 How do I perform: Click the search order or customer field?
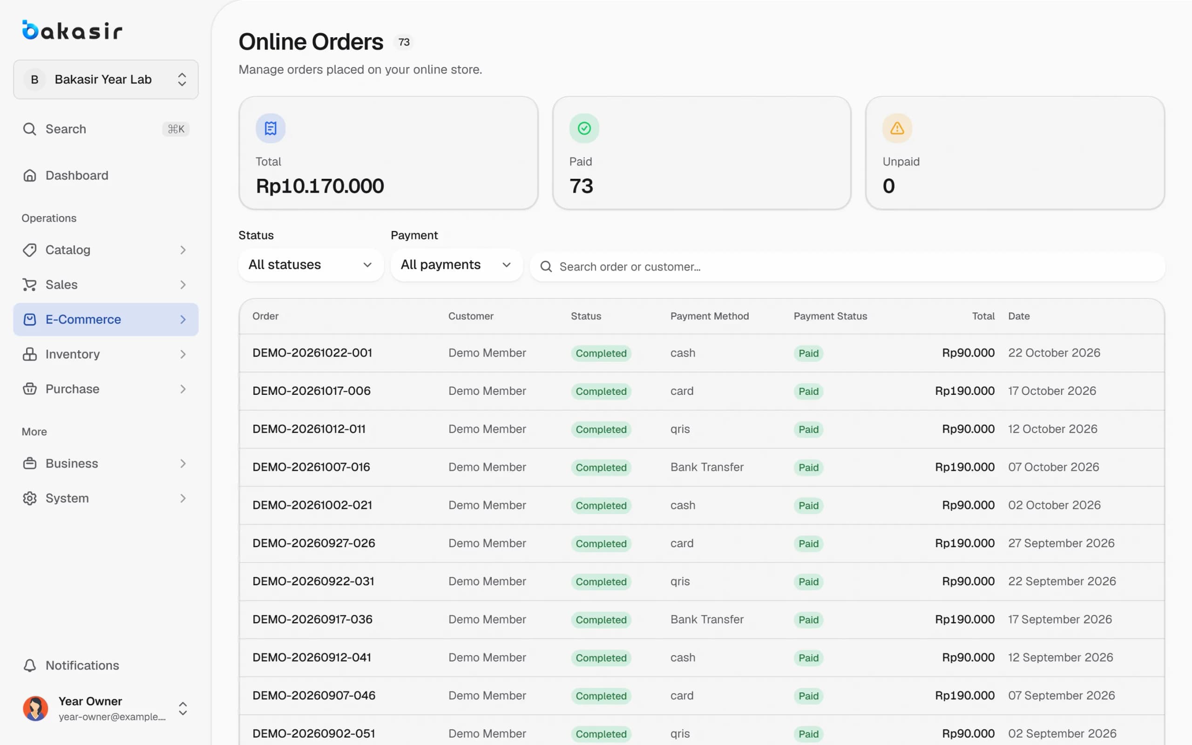point(848,266)
